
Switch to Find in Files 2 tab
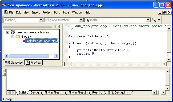77,92
